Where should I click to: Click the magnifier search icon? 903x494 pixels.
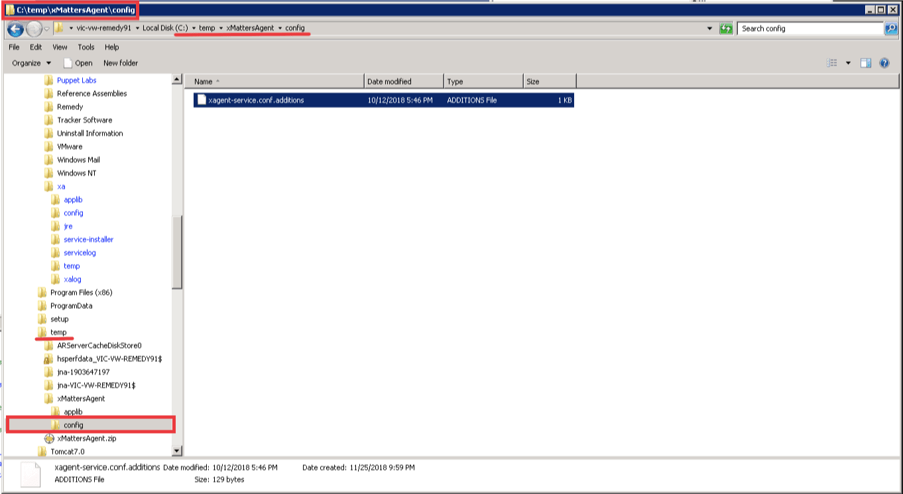click(x=892, y=29)
